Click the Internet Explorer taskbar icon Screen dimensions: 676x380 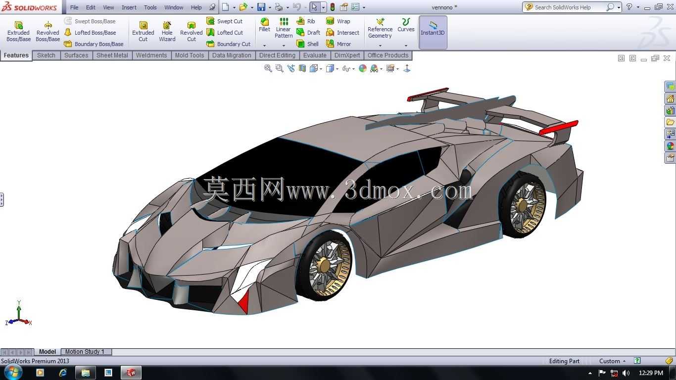pyautogui.click(x=63, y=373)
